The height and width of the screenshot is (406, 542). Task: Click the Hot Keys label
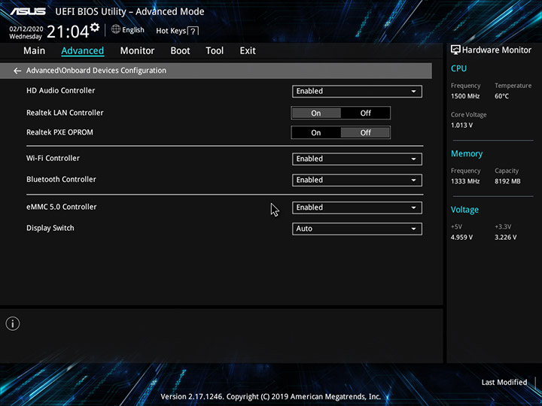(x=171, y=31)
